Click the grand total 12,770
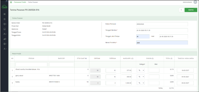 172,88
